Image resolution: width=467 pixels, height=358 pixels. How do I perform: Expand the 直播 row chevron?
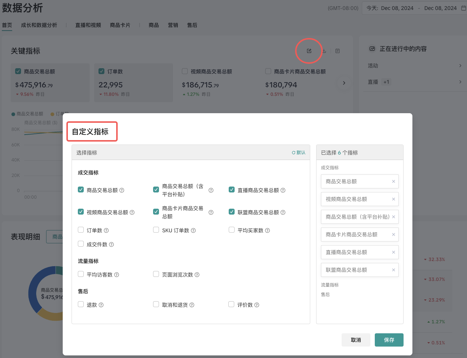pos(460,82)
